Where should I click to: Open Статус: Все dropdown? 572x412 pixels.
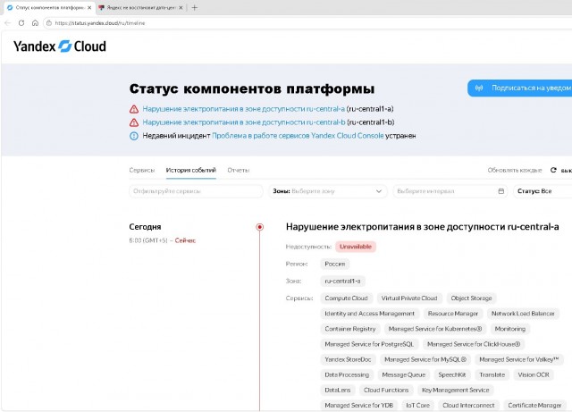point(543,191)
